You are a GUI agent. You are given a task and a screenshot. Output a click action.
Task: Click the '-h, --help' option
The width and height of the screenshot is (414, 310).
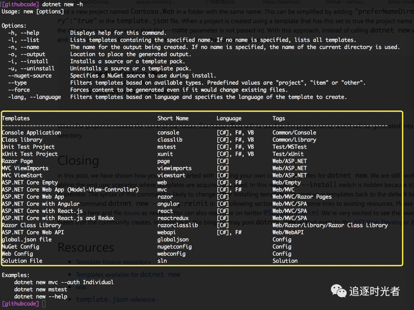24,33
